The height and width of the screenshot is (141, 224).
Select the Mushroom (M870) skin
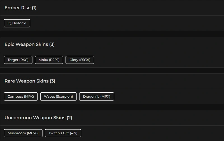coord(23,133)
